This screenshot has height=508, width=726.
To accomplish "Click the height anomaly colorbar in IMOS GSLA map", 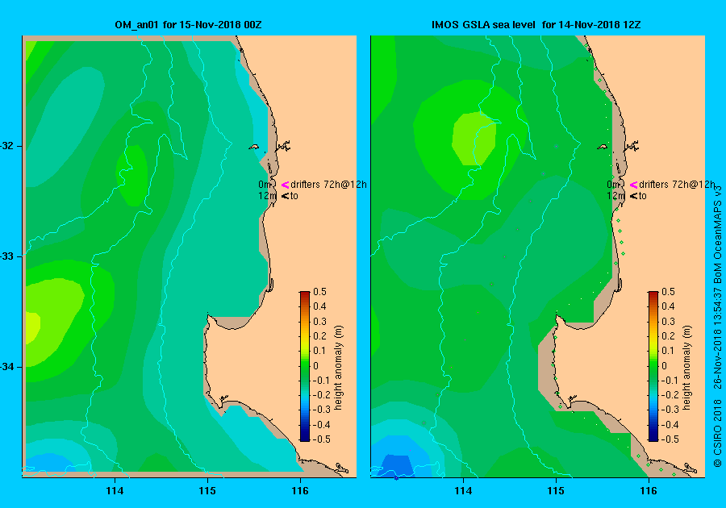I will pyautogui.click(x=653, y=366).
